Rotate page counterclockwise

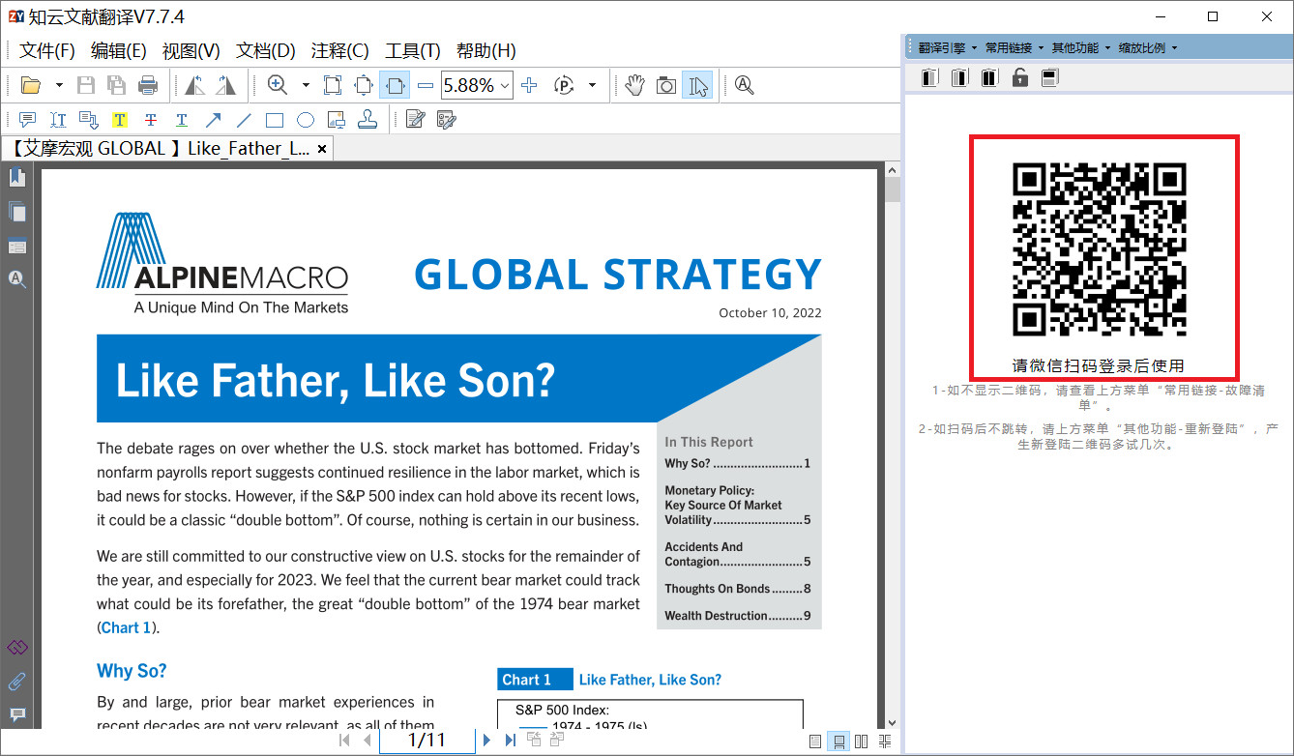194,85
